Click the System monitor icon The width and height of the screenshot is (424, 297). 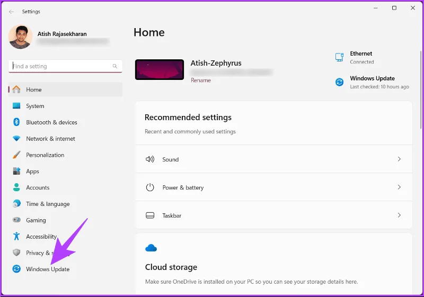click(16, 106)
